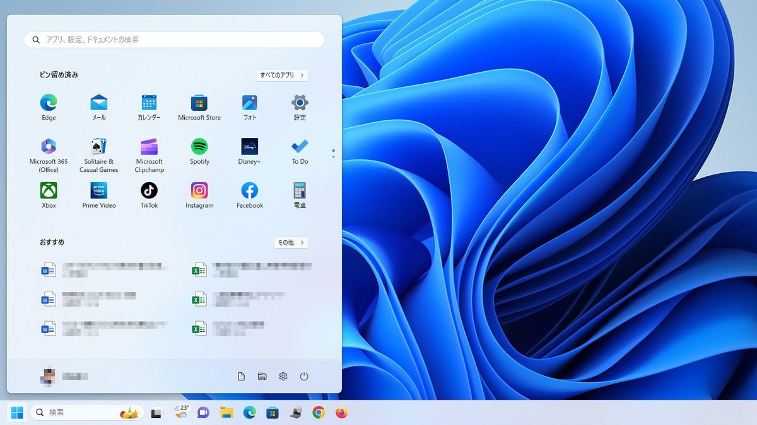This screenshot has width=757, height=425.
Task: Open the 電卓 calculator app
Action: click(300, 195)
